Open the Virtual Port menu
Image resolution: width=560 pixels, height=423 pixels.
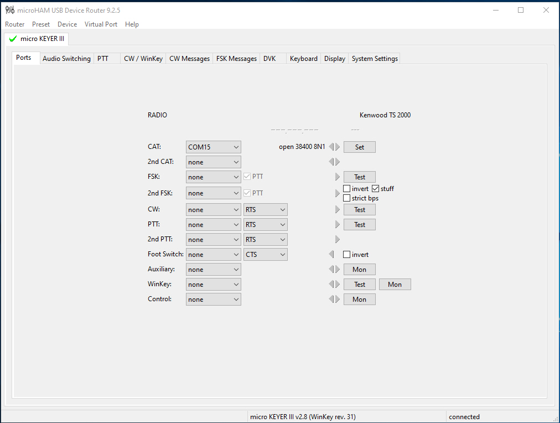coord(101,24)
